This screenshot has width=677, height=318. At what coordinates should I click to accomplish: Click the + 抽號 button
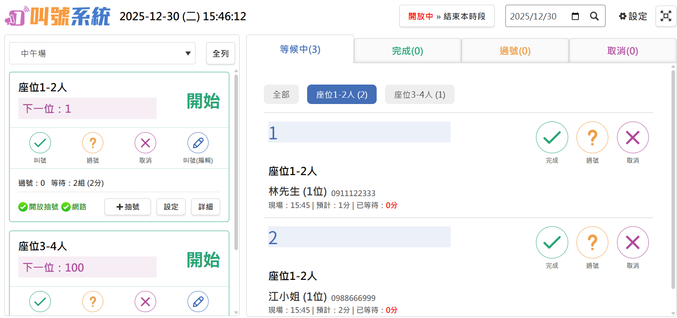click(128, 207)
